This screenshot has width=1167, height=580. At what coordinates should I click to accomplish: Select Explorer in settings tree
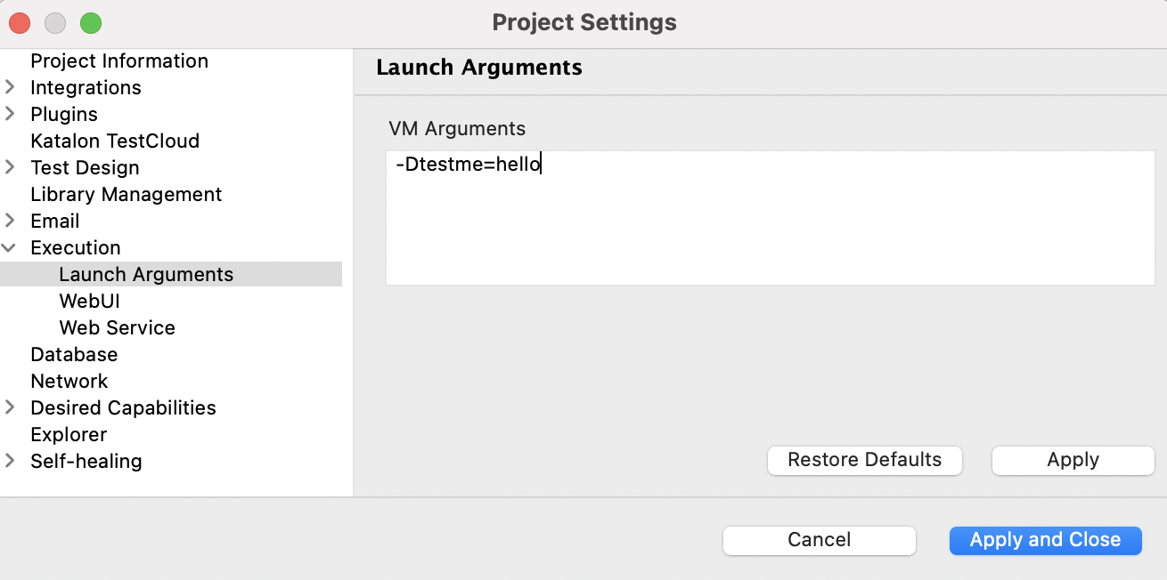[x=69, y=434]
